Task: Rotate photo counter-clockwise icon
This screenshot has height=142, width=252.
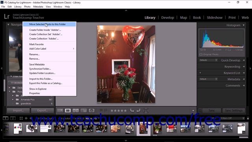Action: coord(132,110)
